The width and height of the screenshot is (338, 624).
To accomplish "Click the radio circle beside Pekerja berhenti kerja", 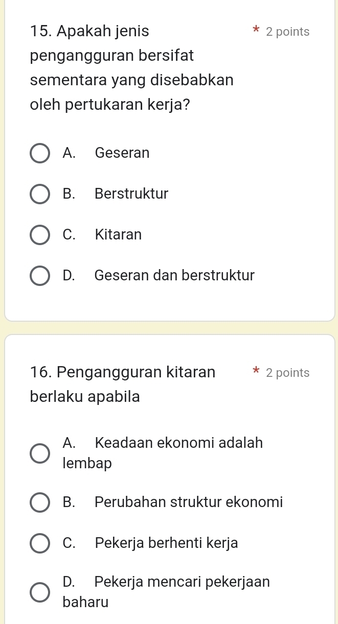I will (39, 543).
